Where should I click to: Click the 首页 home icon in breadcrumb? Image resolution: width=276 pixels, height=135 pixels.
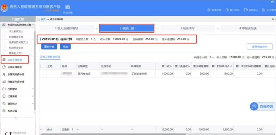(x=39, y=19)
